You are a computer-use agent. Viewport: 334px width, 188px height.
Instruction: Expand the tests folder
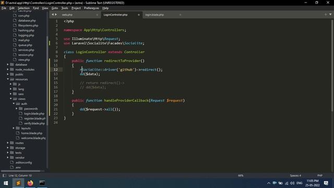pyautogui.click(x=8, y=152)
